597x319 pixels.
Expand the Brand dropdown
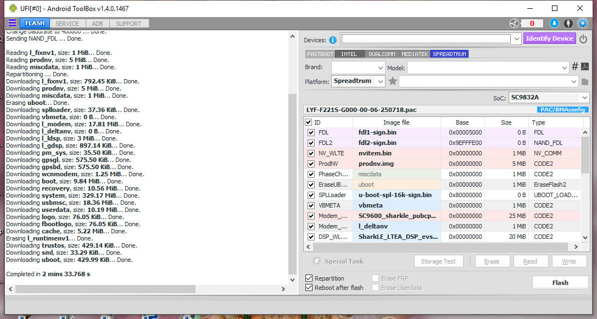tap(381, 68)
